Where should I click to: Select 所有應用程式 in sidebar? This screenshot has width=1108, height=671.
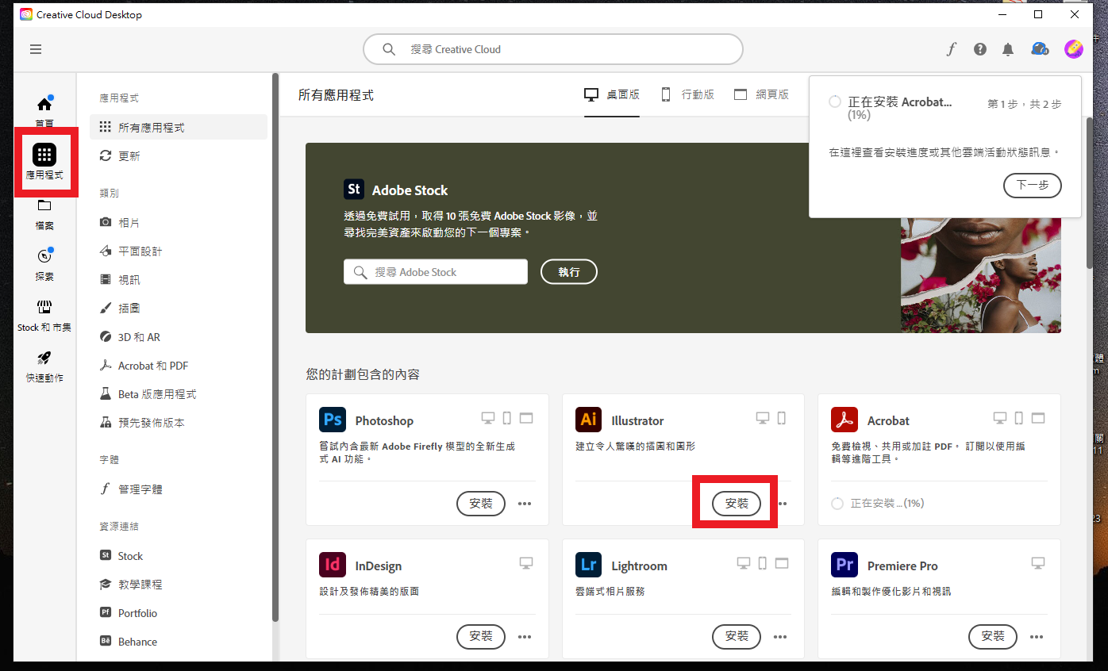179,127
